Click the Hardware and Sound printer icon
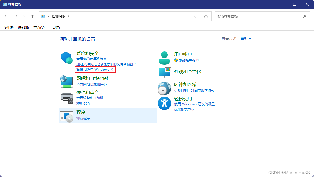Screen dimensions: 314x177 (x=67, y=98)
